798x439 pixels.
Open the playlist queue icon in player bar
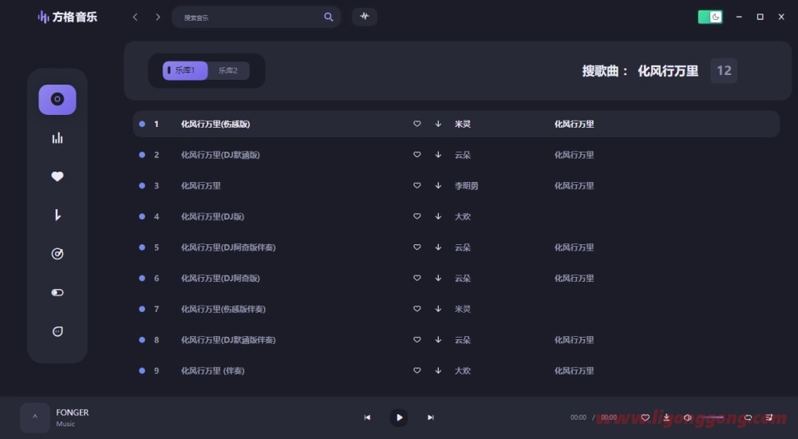click(769, 417)
